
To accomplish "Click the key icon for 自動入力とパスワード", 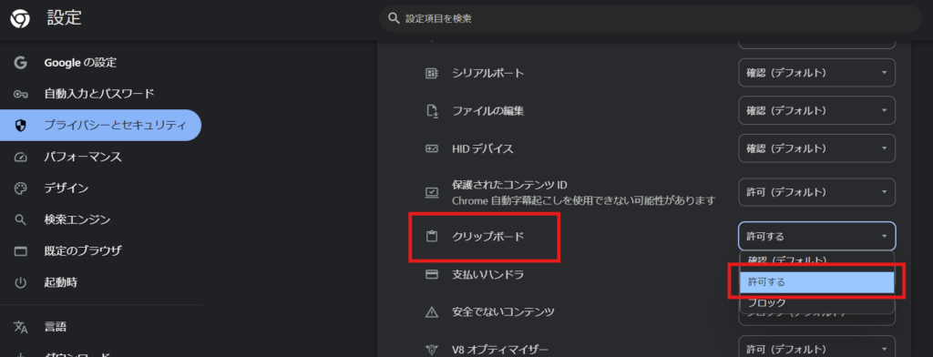I will coord(21,94).
